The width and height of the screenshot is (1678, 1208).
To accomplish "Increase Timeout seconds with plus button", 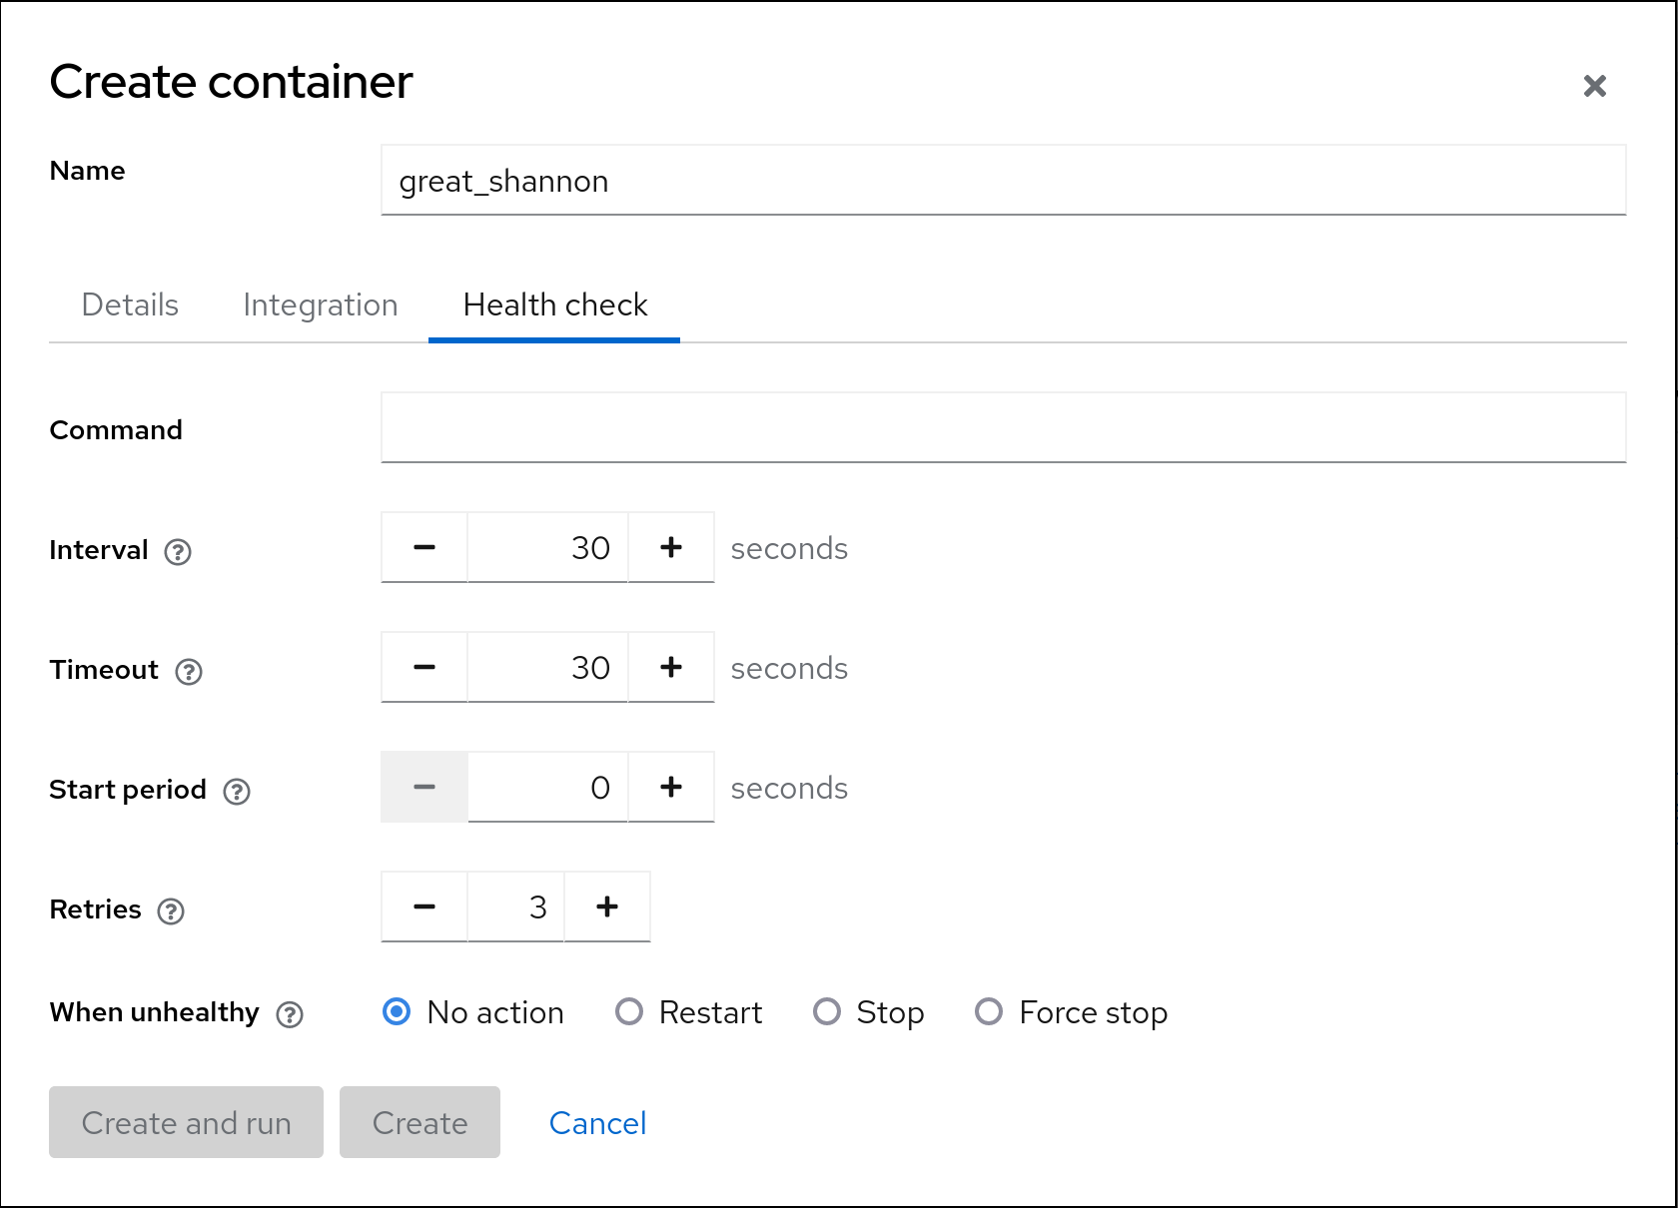I will pos(671,667).
